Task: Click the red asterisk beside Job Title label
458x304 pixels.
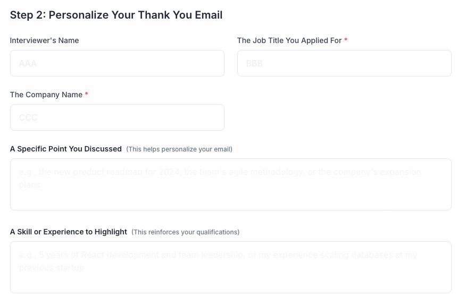Action: tap(346, 40)
